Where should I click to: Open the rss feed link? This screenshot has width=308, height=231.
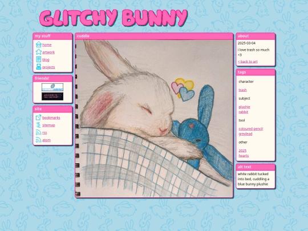(44, 132)
